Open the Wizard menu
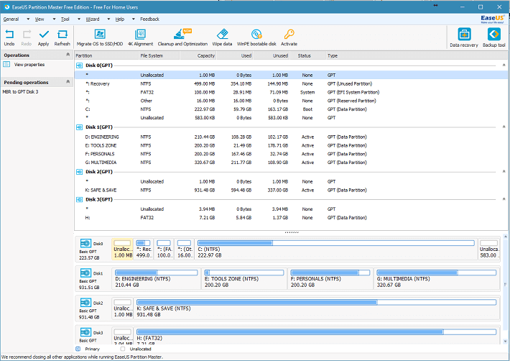 pyautogui.click(x=93, y=19)
